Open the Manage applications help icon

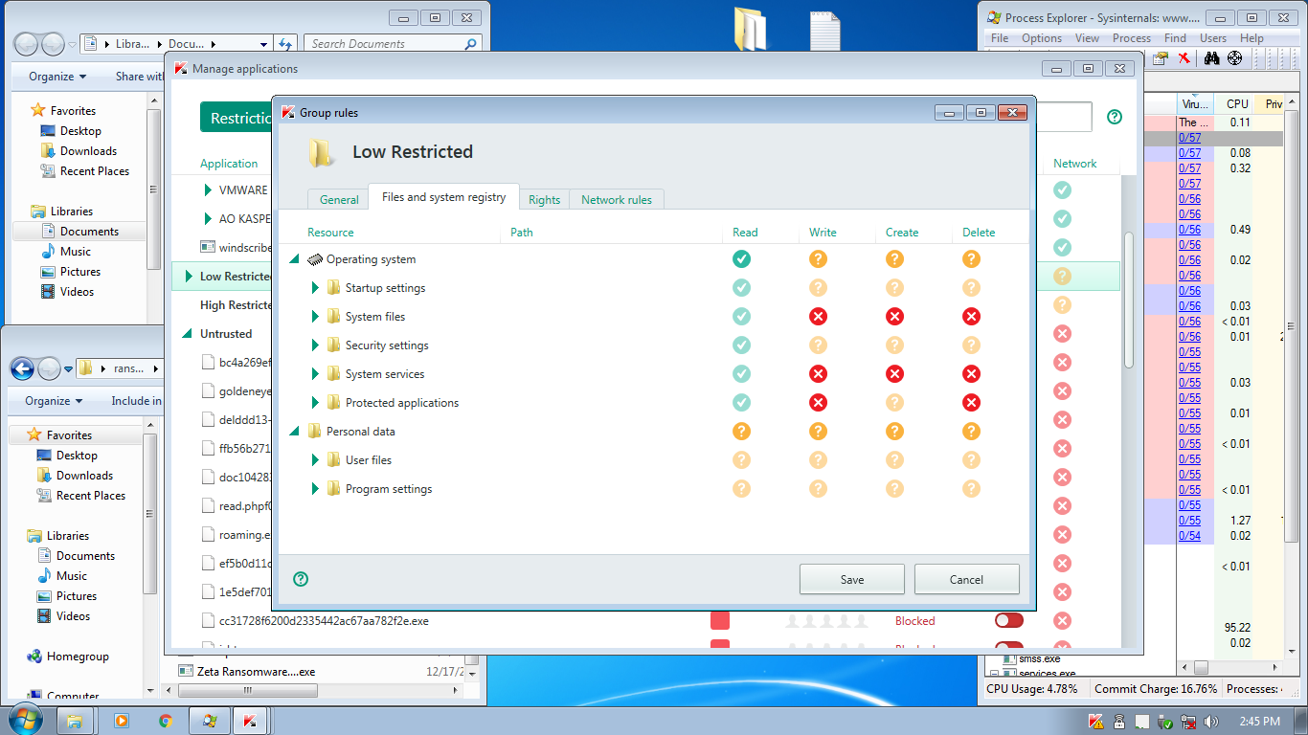pos(1115,117)
